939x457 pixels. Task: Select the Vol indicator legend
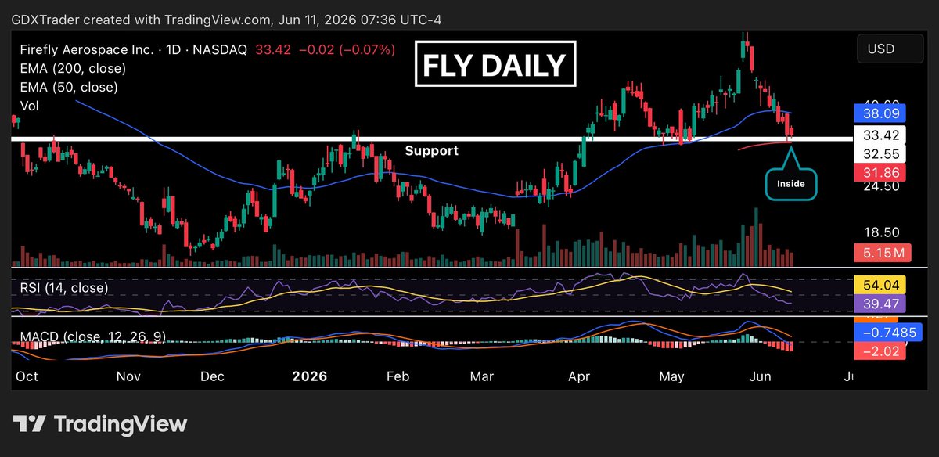click(30, 105)
